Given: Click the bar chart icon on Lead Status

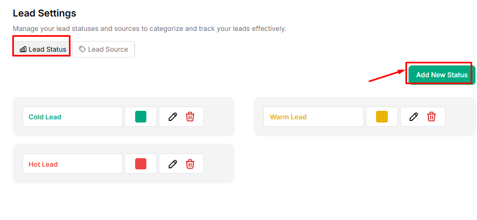Looking at the screenshot, I should [x=23, y=50].
